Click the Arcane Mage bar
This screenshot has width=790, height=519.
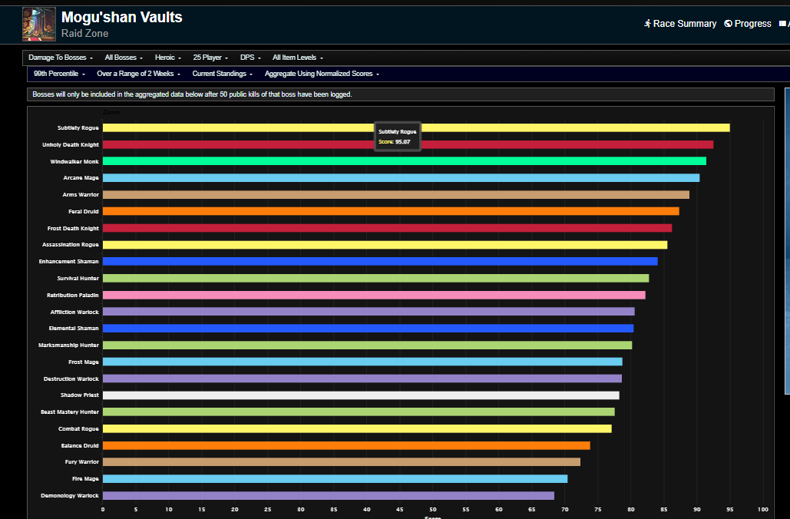coord(401,178)
